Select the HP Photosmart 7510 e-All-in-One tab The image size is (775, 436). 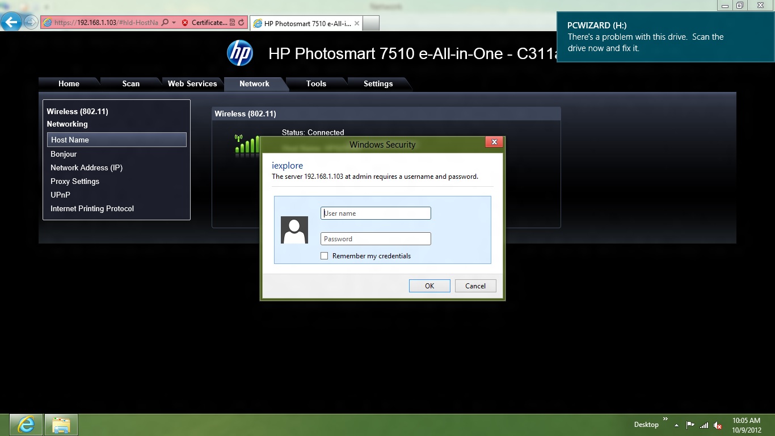click(x=306, y=23)
